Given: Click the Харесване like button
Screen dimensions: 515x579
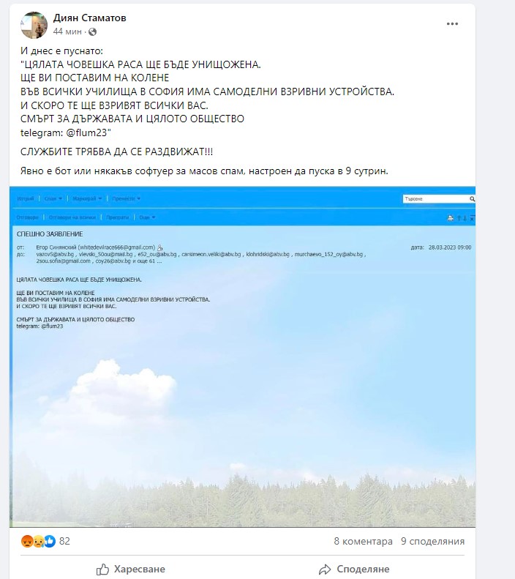Looking at the screenshot, I should coord(131,569).
